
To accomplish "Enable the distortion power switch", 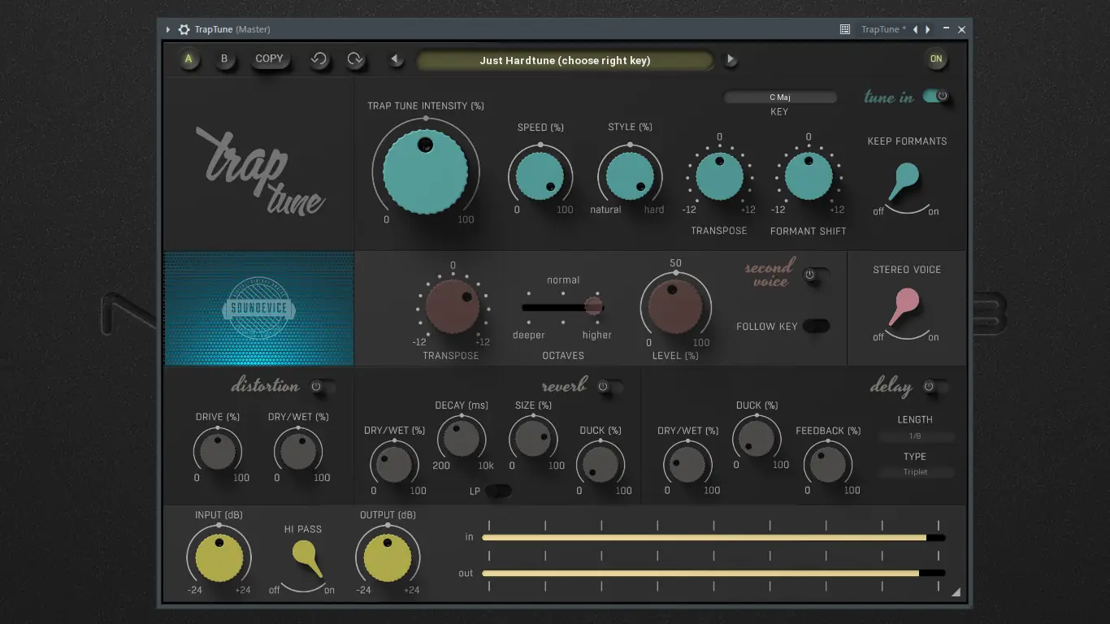I will [x=323, y=387].
